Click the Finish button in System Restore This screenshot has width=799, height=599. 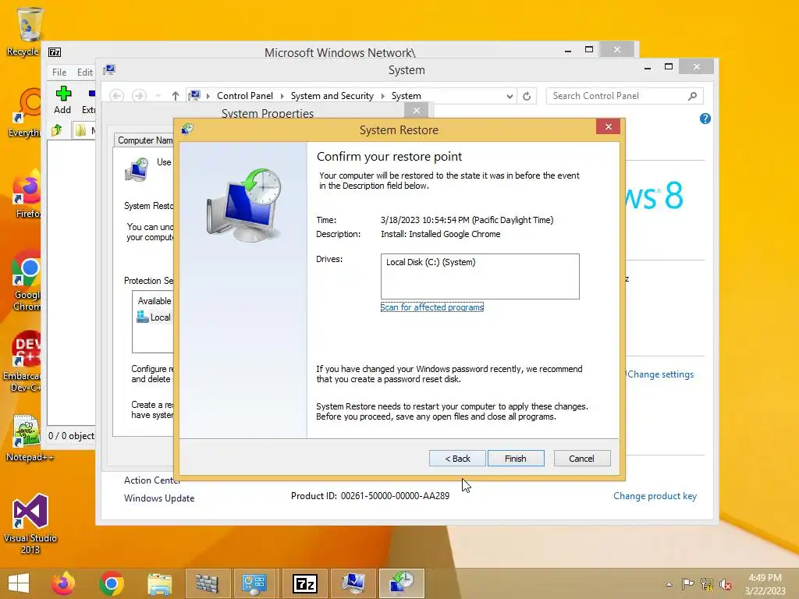(x=516, y=459)
